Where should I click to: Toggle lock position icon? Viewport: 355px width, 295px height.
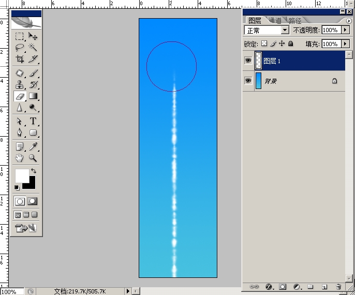click(x=282, y=43)
